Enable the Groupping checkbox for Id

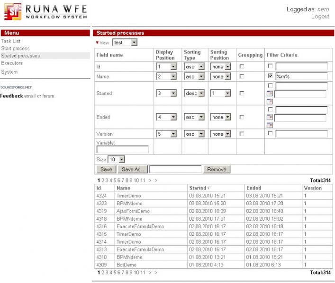(x=242, y=67)
